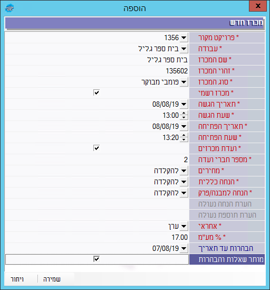The image size is (270, 290).
Task: Click the שם המכרז text field
Action: click(x=97, y=60)
